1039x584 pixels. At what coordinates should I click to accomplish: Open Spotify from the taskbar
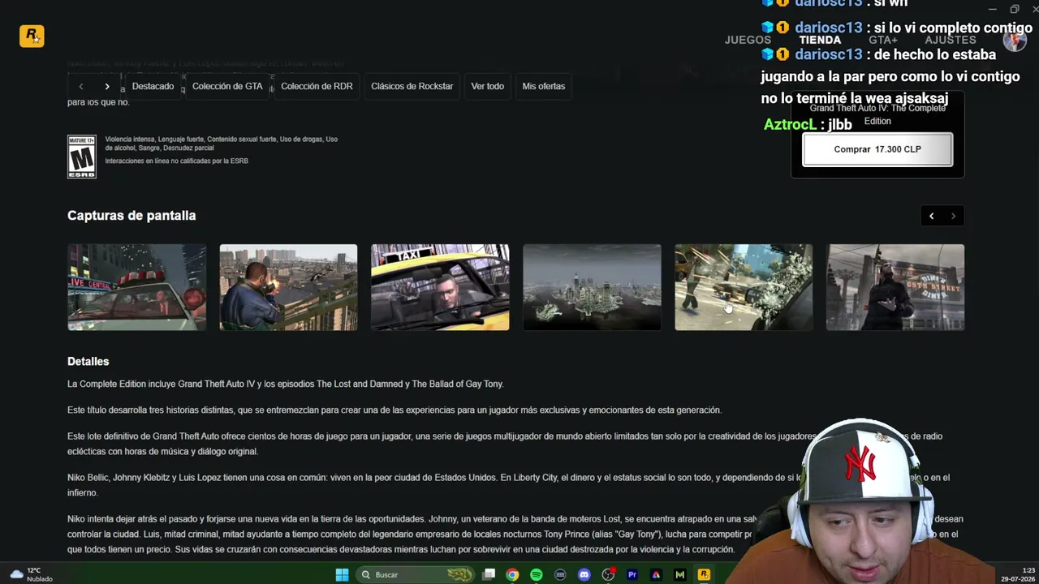coord(536,575)
